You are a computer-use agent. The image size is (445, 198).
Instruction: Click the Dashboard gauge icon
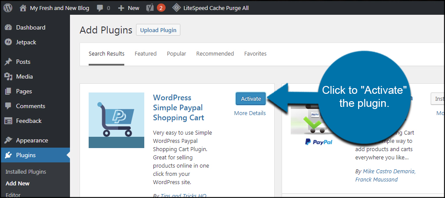8,27
